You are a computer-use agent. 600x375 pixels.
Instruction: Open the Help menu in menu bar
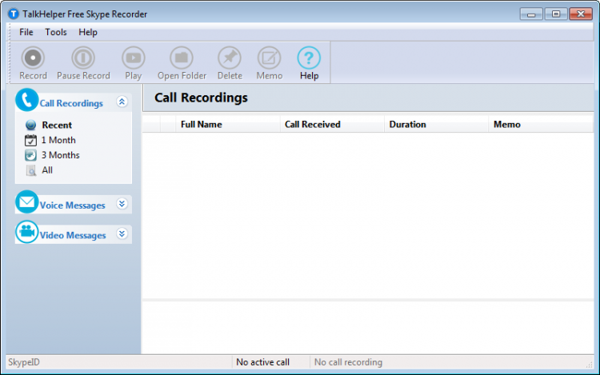(x=88, y=32)
